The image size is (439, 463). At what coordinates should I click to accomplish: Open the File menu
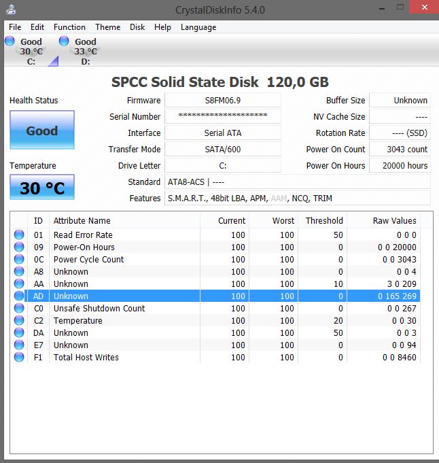(x=15, y=27)
